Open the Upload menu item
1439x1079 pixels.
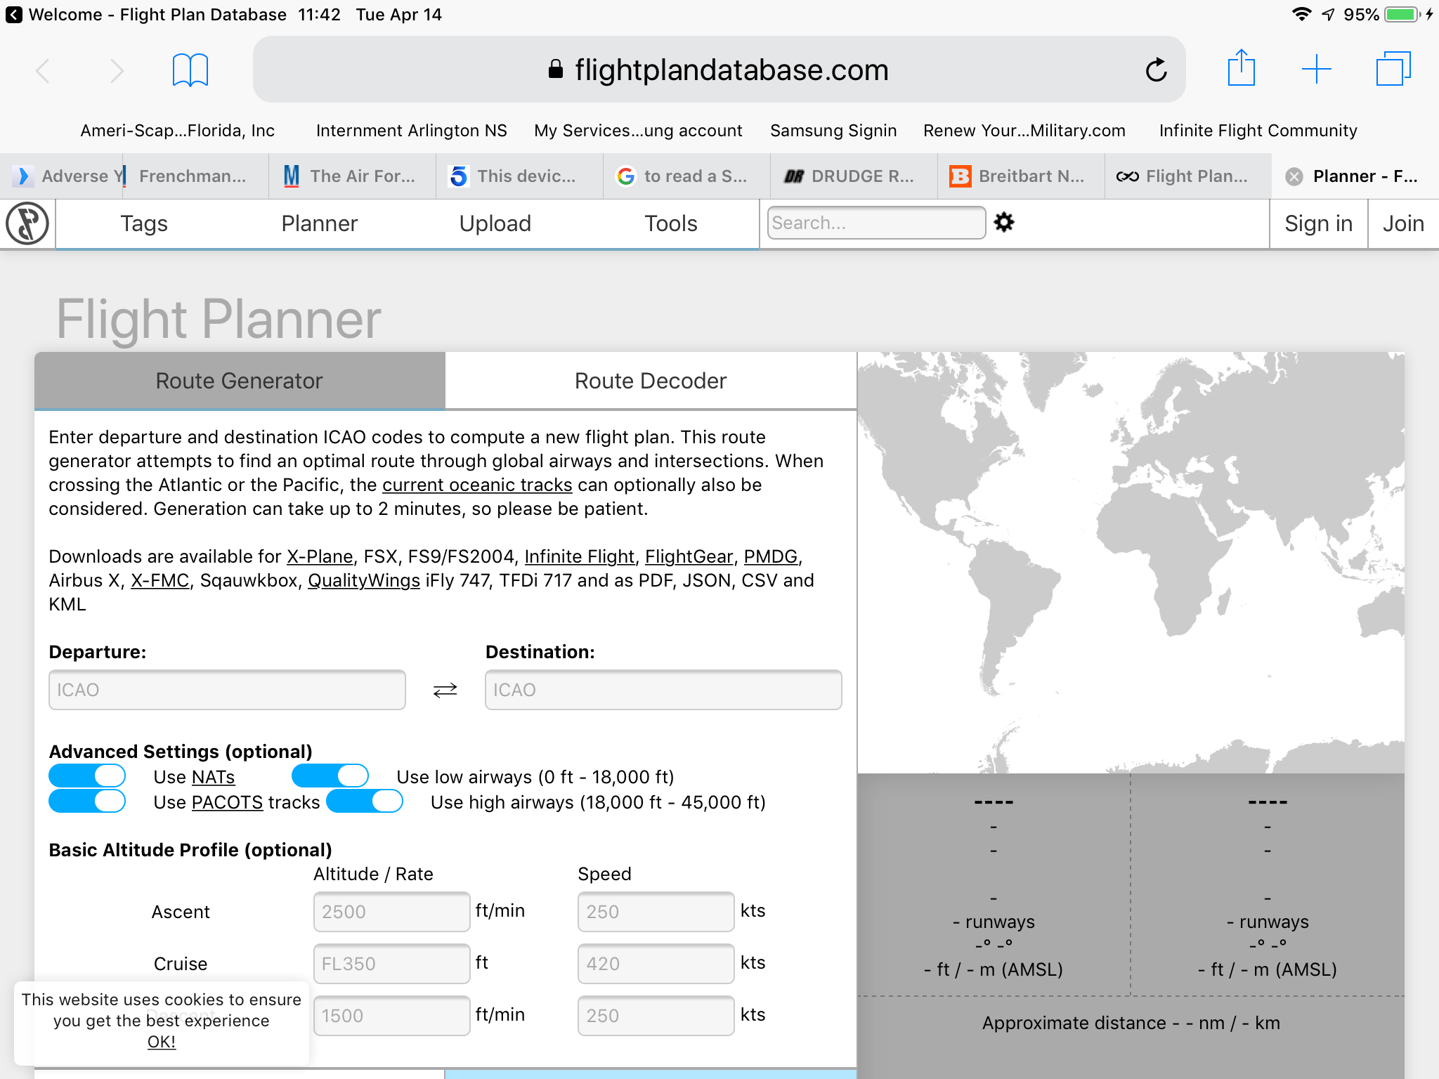coord(495,223)
